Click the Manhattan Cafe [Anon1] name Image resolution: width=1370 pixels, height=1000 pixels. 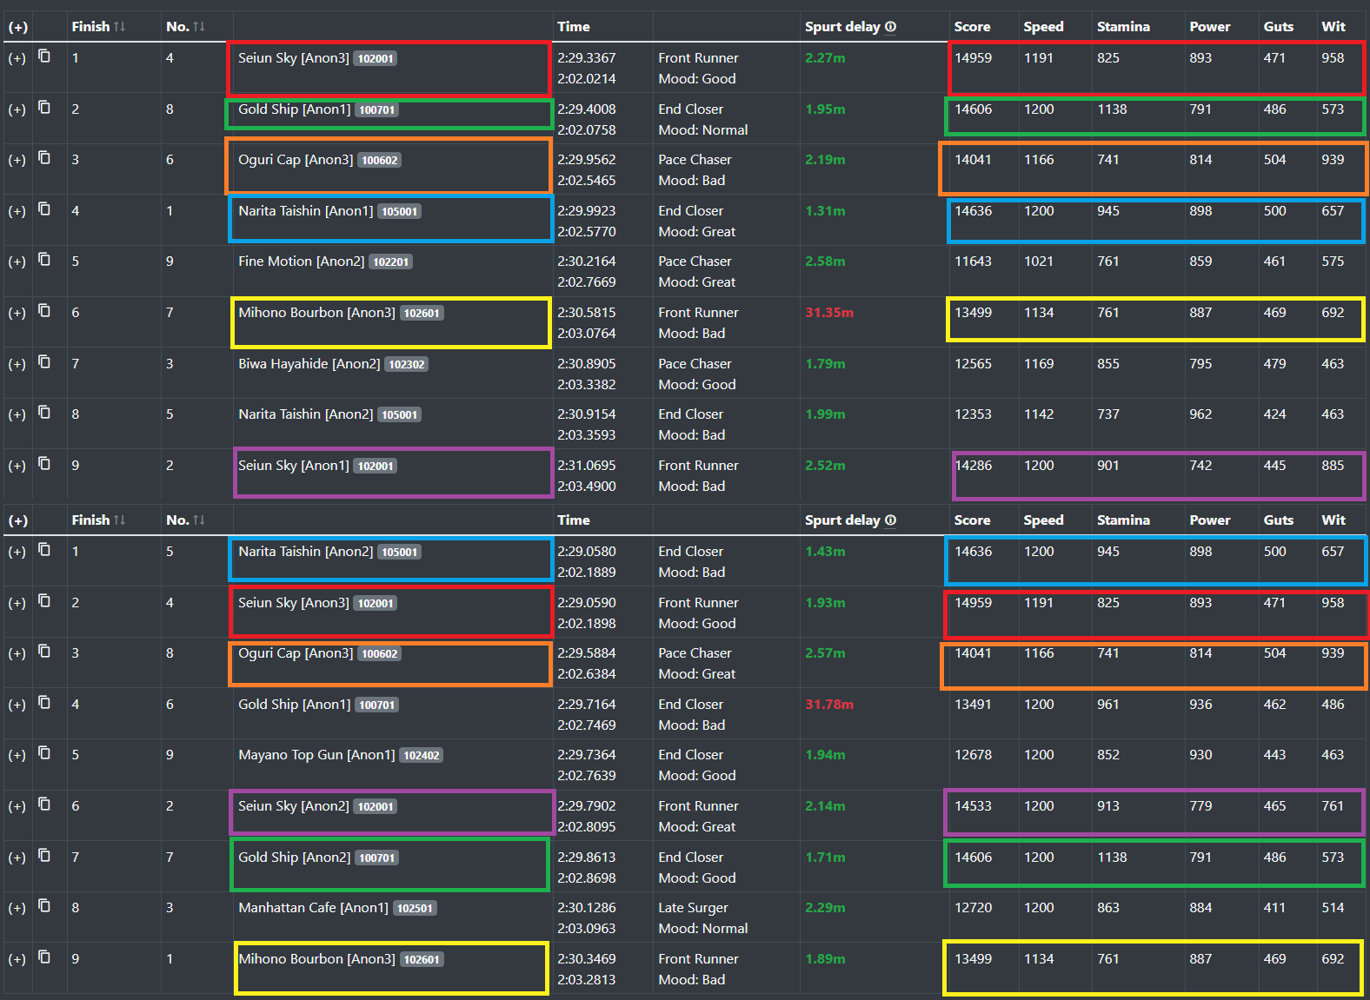(x=313, y=908)
